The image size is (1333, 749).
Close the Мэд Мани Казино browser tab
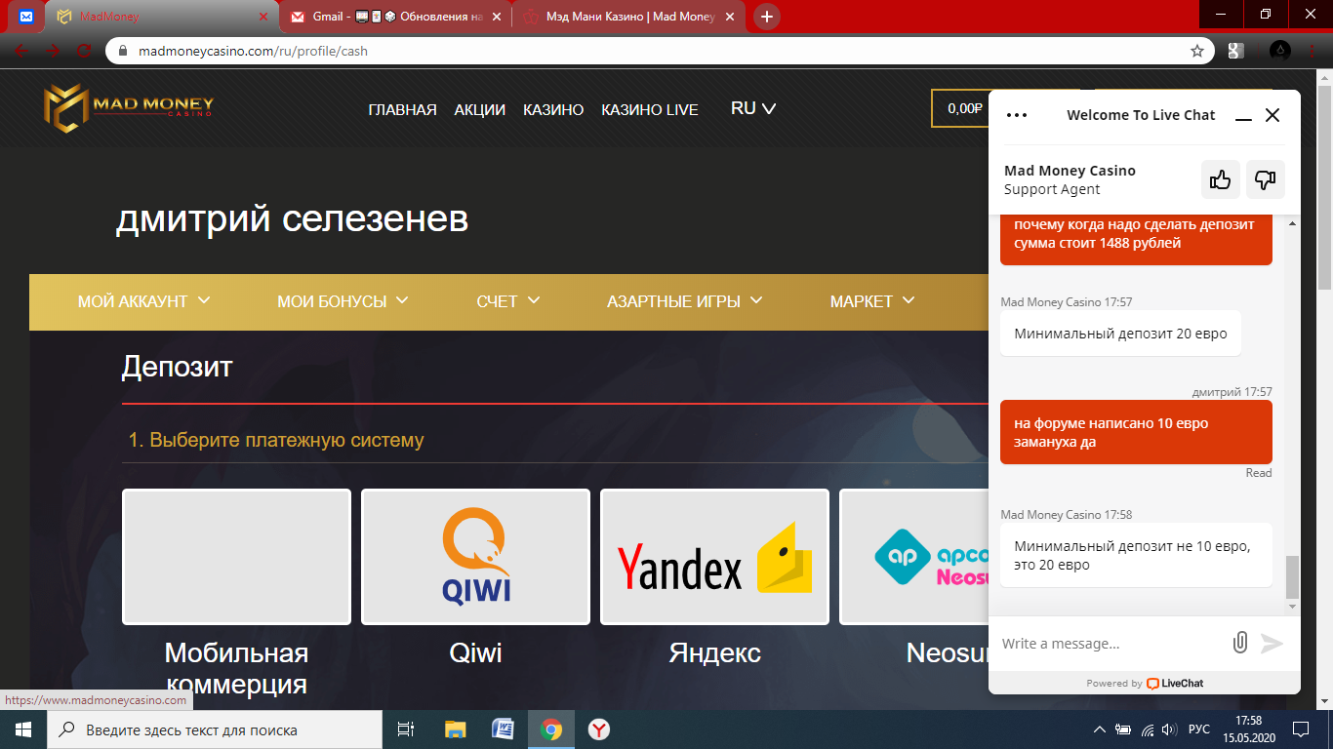[730, 17]
